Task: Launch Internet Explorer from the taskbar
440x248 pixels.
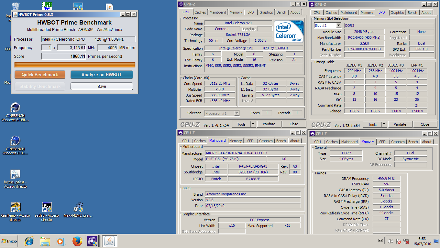Action: 29,241
